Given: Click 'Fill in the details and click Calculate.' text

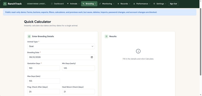Looking at the screenshot, I should 138,59.
